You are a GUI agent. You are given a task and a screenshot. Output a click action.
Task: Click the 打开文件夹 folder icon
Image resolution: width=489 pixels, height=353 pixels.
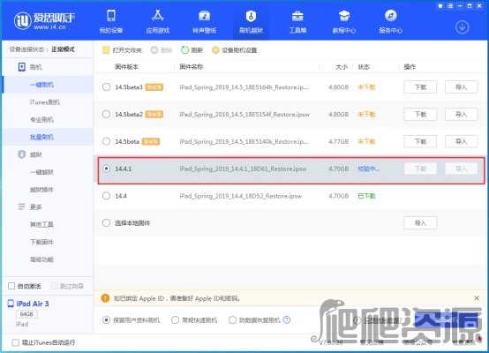point(106,50)
